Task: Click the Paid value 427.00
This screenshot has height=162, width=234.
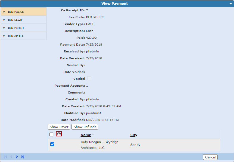Action: click(x=91, y=38)
